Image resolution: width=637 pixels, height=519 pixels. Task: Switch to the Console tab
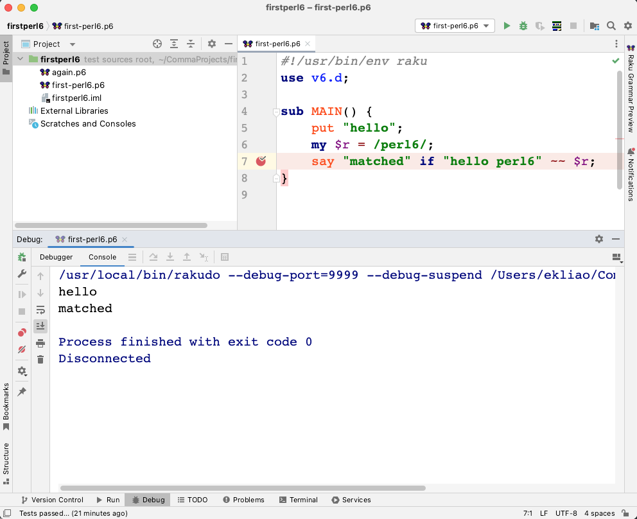click(102, 257)
